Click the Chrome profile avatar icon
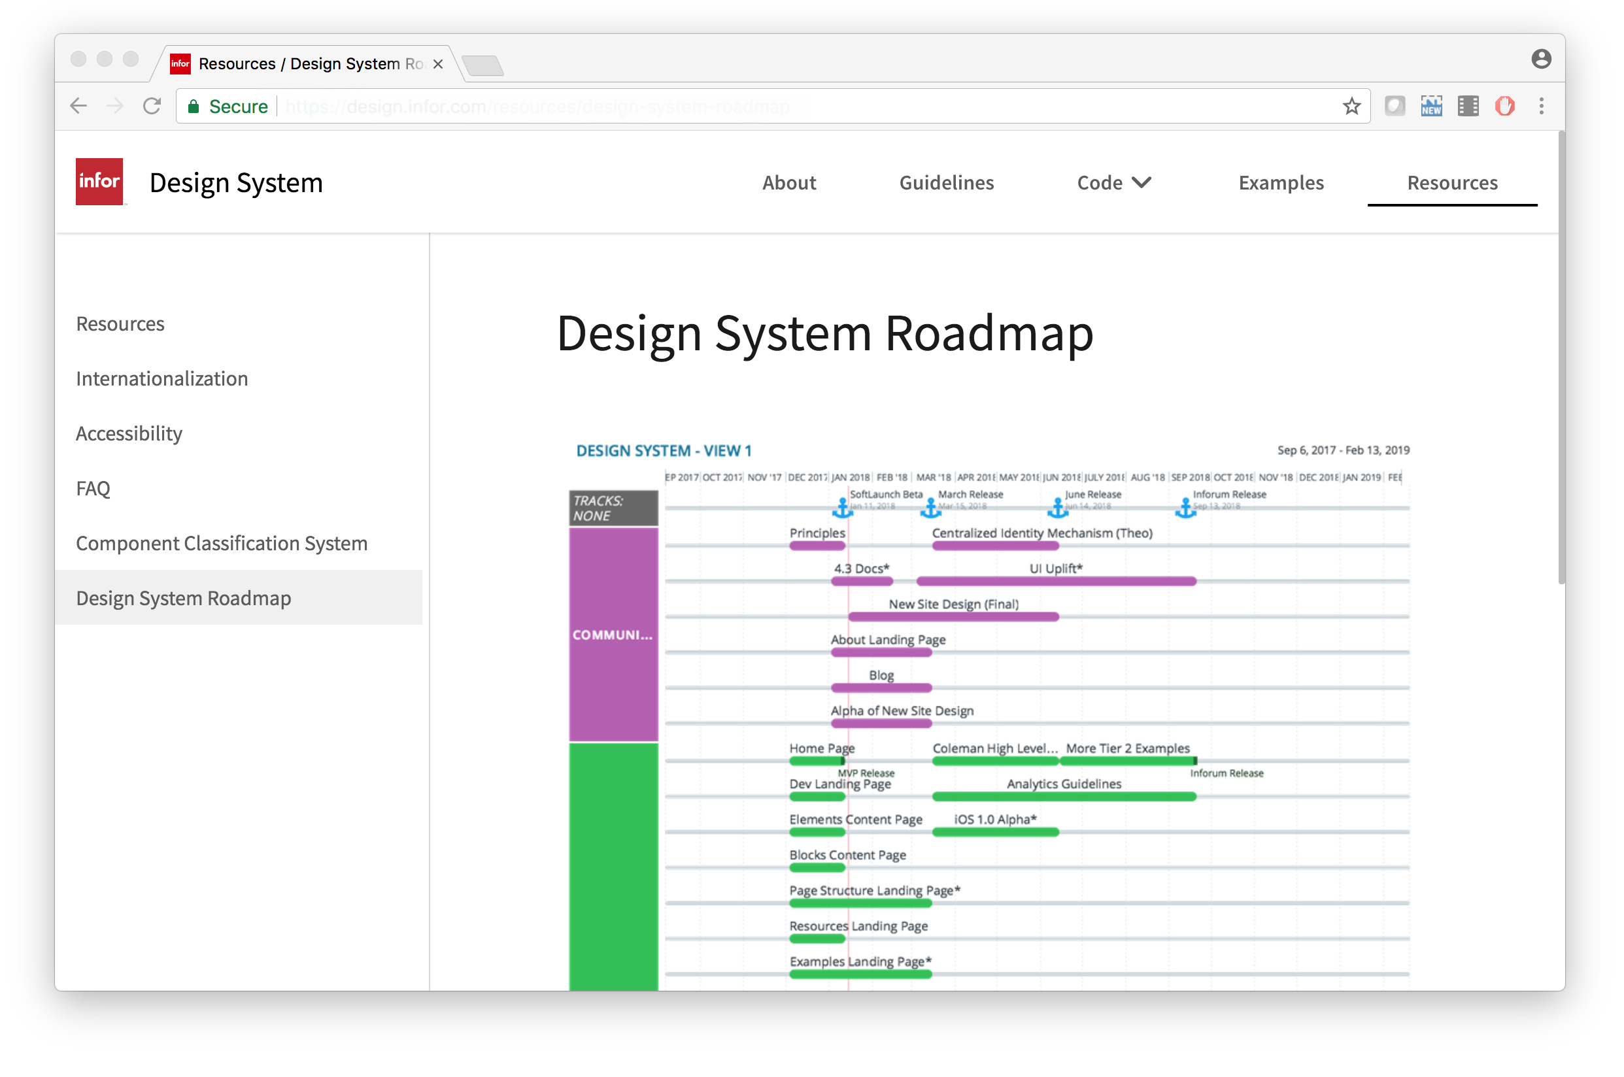The height and width of the screenshot is (1077, 1624). point(1541,59)
